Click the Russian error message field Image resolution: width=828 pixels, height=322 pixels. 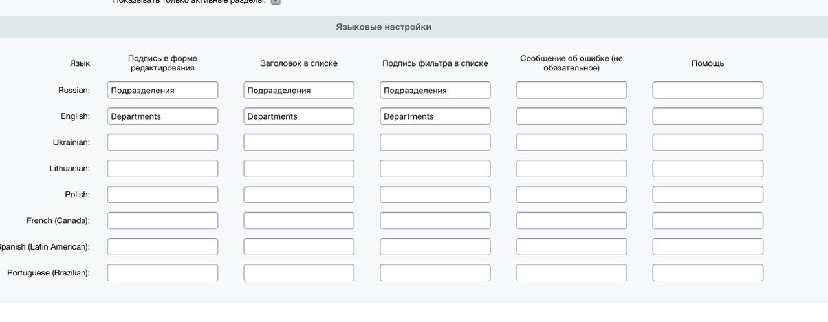[x=571, y=91]
